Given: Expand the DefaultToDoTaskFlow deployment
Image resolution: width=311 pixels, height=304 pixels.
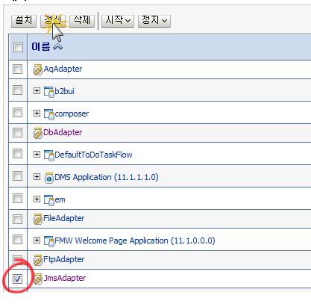Looking at the screenshot, I should pos(37,155).
